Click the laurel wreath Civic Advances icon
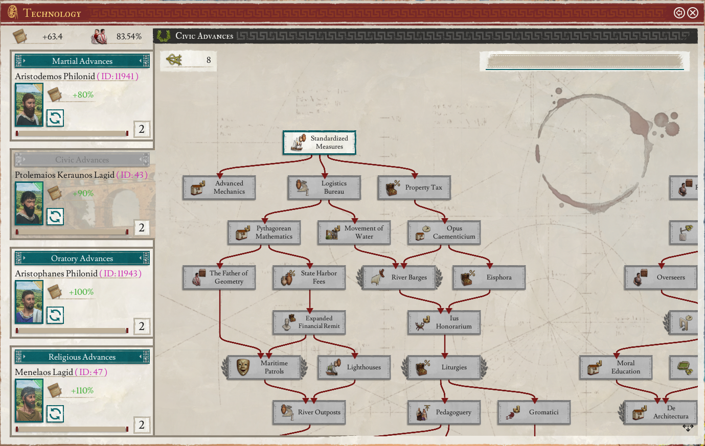705x446 pixels. pyautogui.click(x=164, y=36)
